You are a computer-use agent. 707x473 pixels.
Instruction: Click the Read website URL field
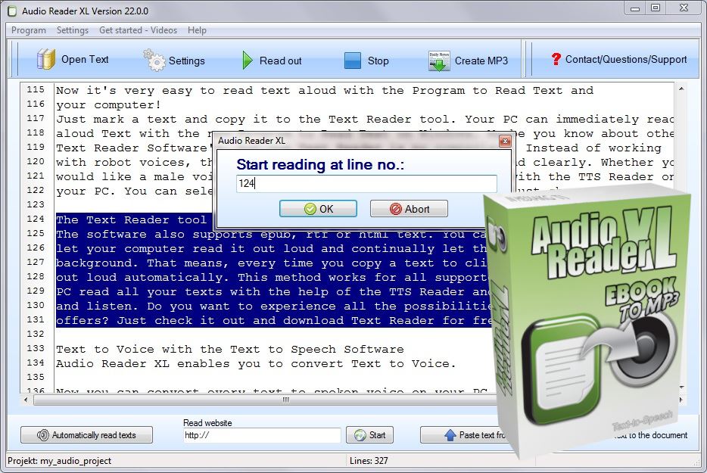pyautogui.click(x=261, y=435)
